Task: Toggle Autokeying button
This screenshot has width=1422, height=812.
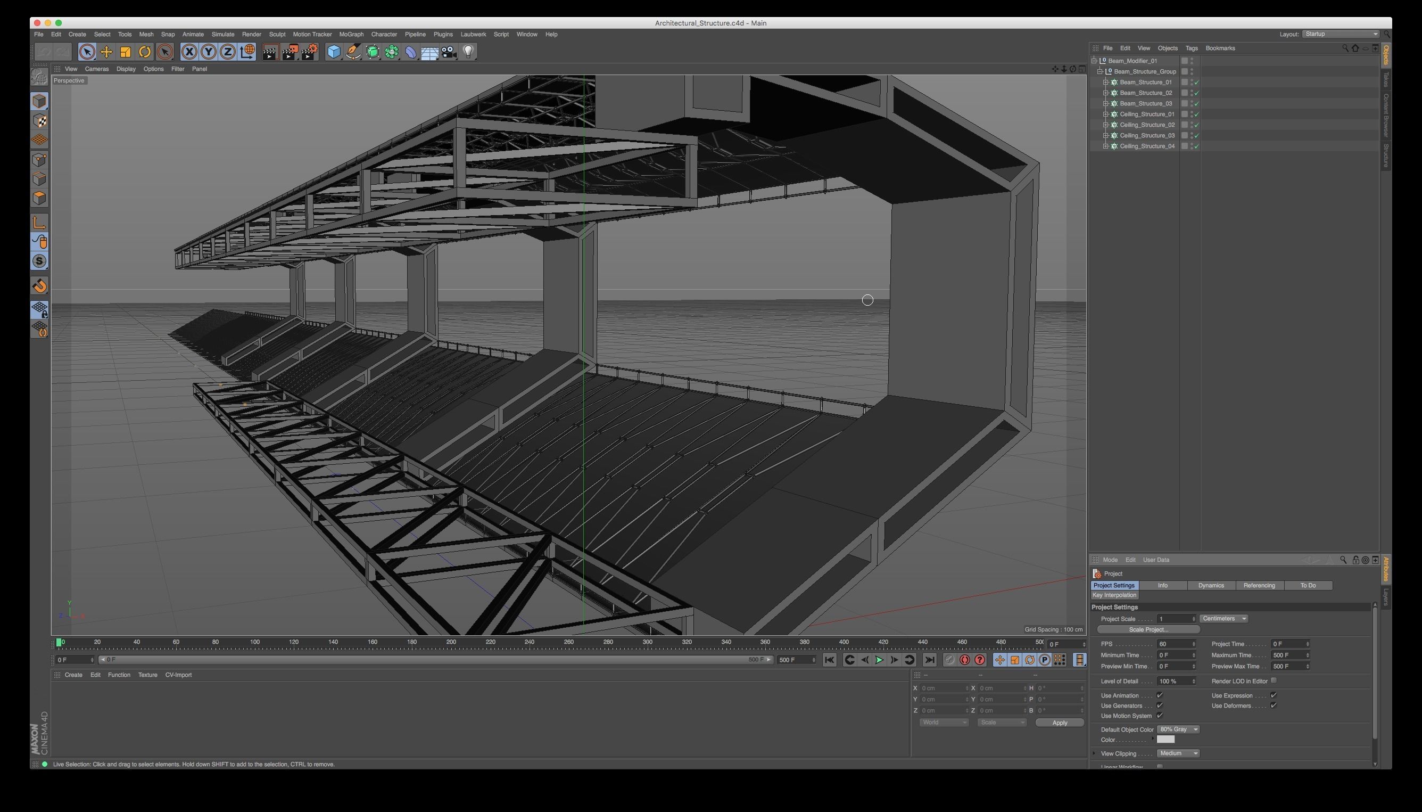Action: click(964, 660)
